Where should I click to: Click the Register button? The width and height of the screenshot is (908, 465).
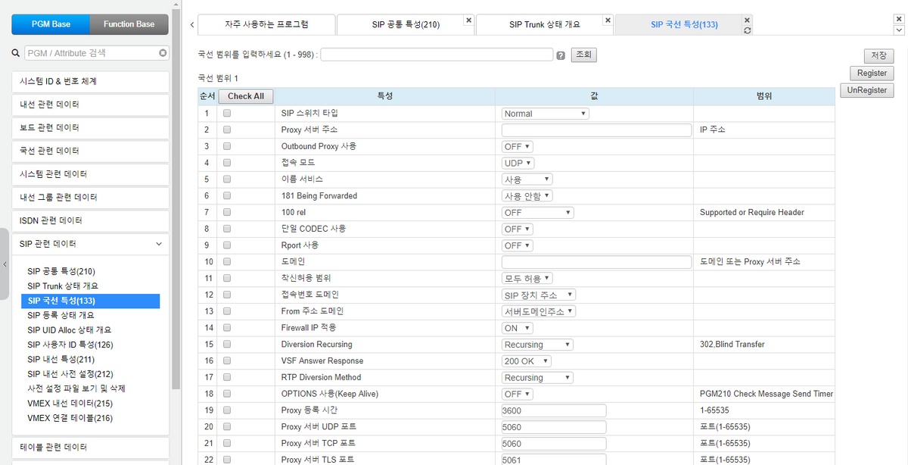(x=872, y=73)
